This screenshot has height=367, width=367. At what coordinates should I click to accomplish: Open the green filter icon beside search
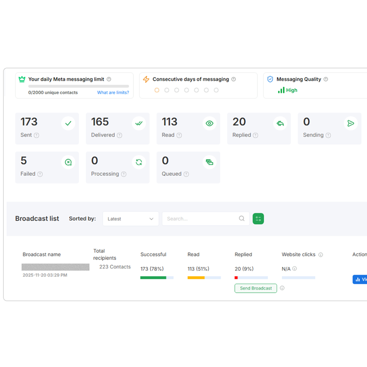(258, 218)
